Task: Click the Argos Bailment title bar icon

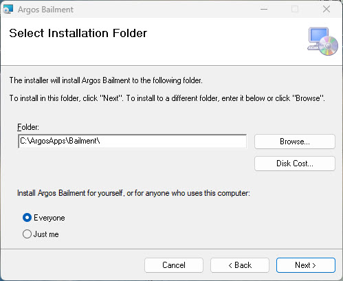Action: point(8,9)
